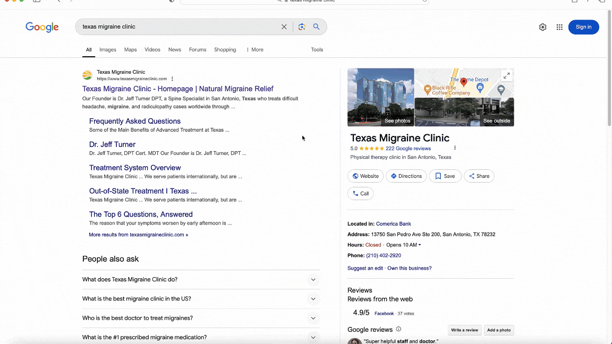Call the clinic button
This screenshot has height=344, width=612.
360,193
